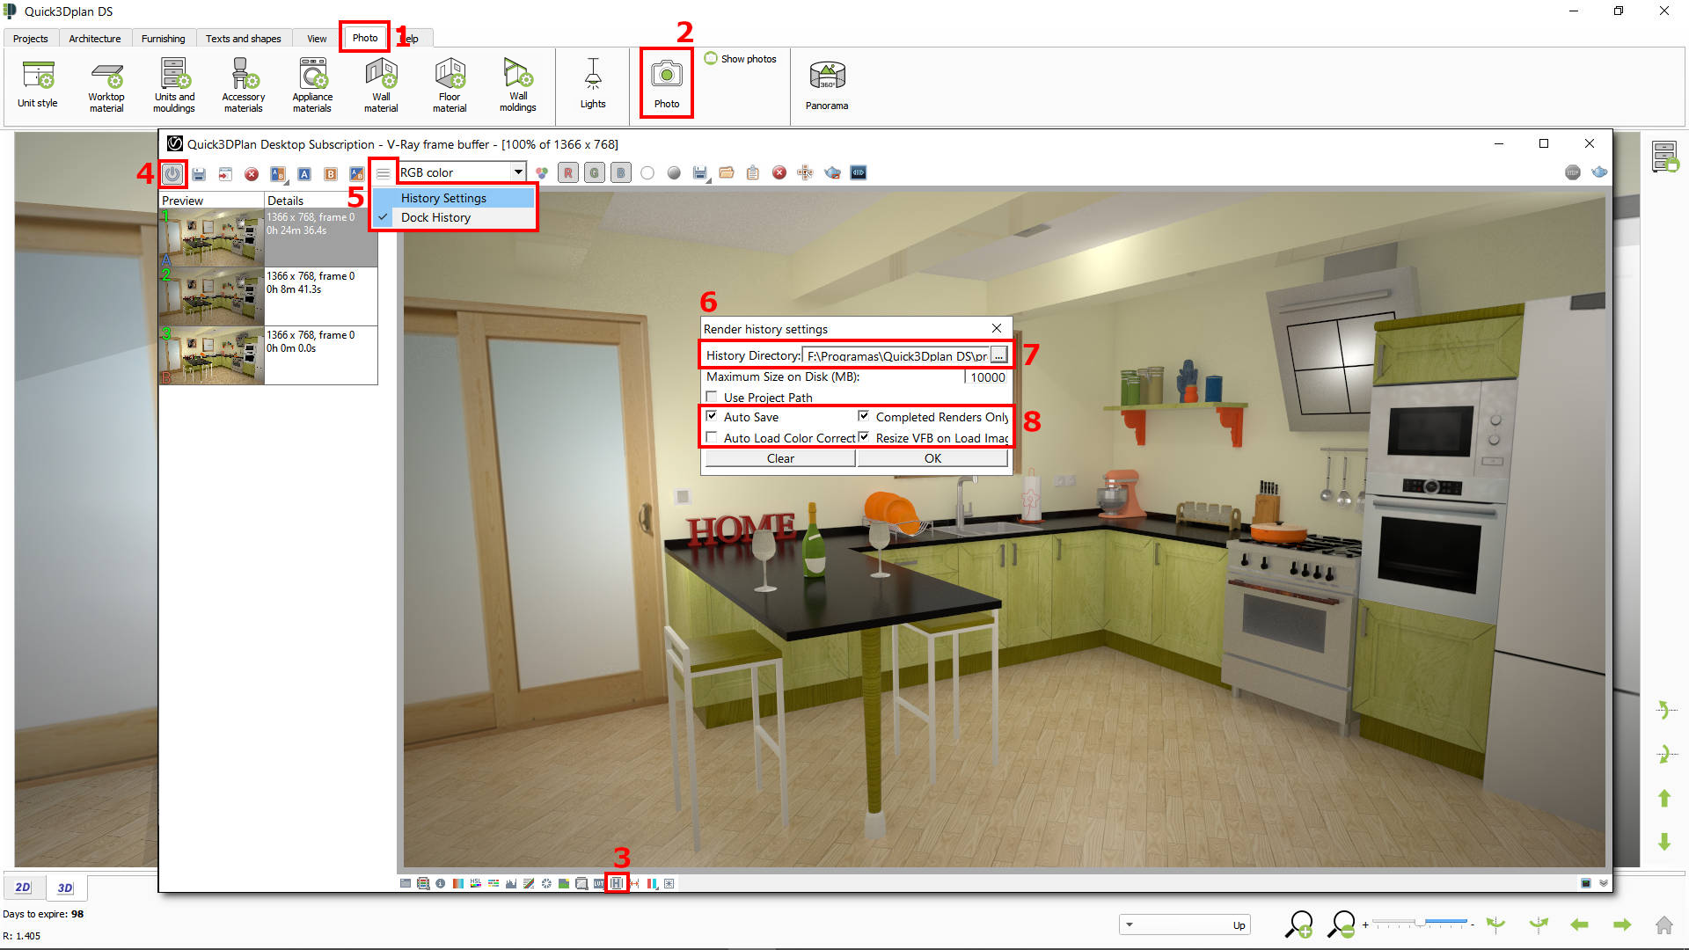Open the LUT correction tool in the frame buffer
The image size is (1689, 950).
598,883
